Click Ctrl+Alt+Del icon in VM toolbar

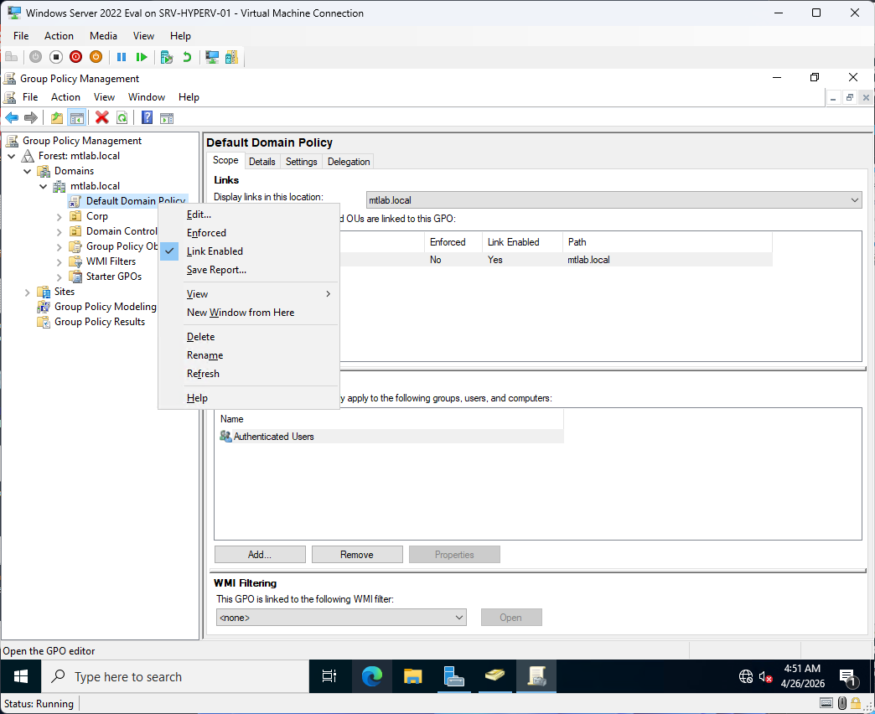pos(11,57)
